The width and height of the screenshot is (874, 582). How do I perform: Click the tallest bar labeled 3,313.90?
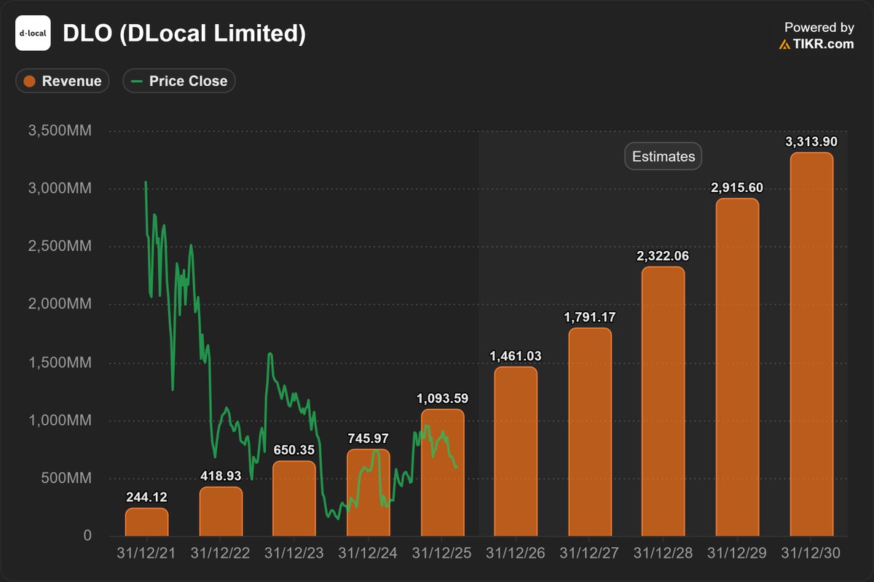812,342
